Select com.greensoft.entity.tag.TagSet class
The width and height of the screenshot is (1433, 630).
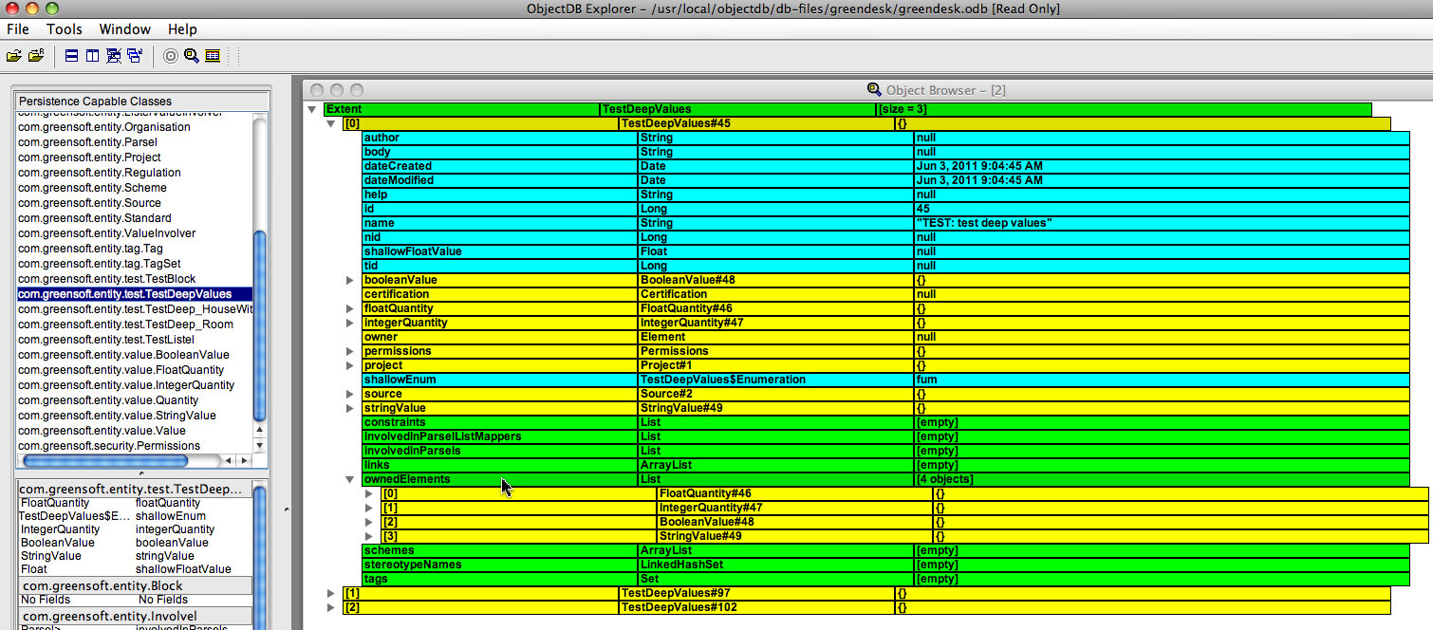coord(135,264)
